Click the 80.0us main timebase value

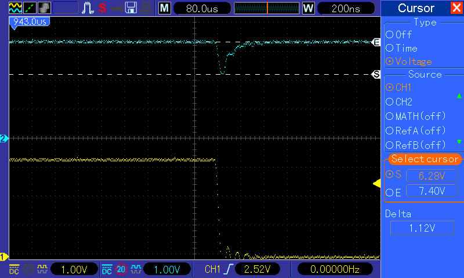pos(202,8)
